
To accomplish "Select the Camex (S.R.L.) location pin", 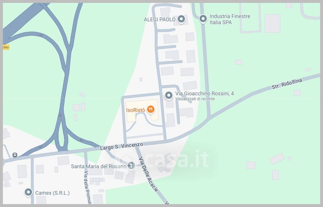I will tap(28, 192).
